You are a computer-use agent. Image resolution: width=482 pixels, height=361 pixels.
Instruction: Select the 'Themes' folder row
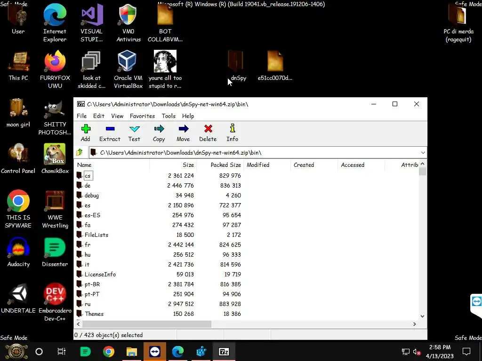[247, 314]
